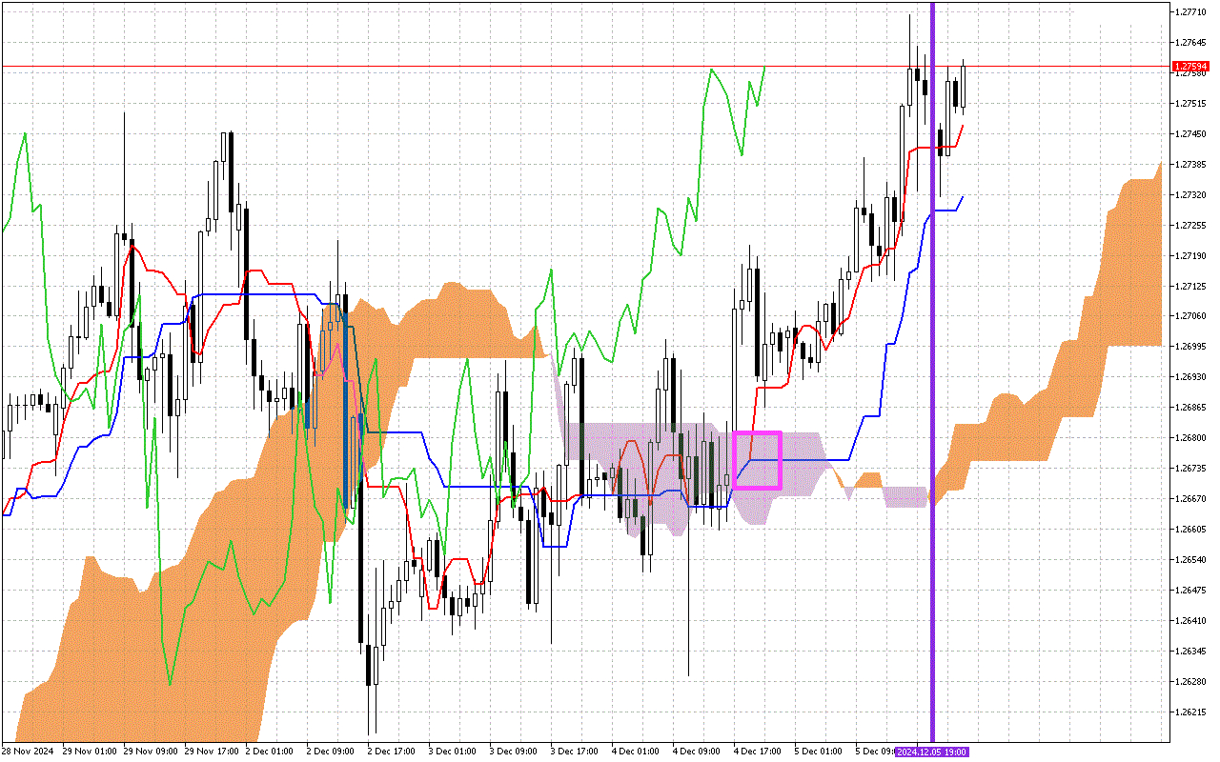
Task: Click the 1.26345 price axis label
Action: [x=1190, y=652]
